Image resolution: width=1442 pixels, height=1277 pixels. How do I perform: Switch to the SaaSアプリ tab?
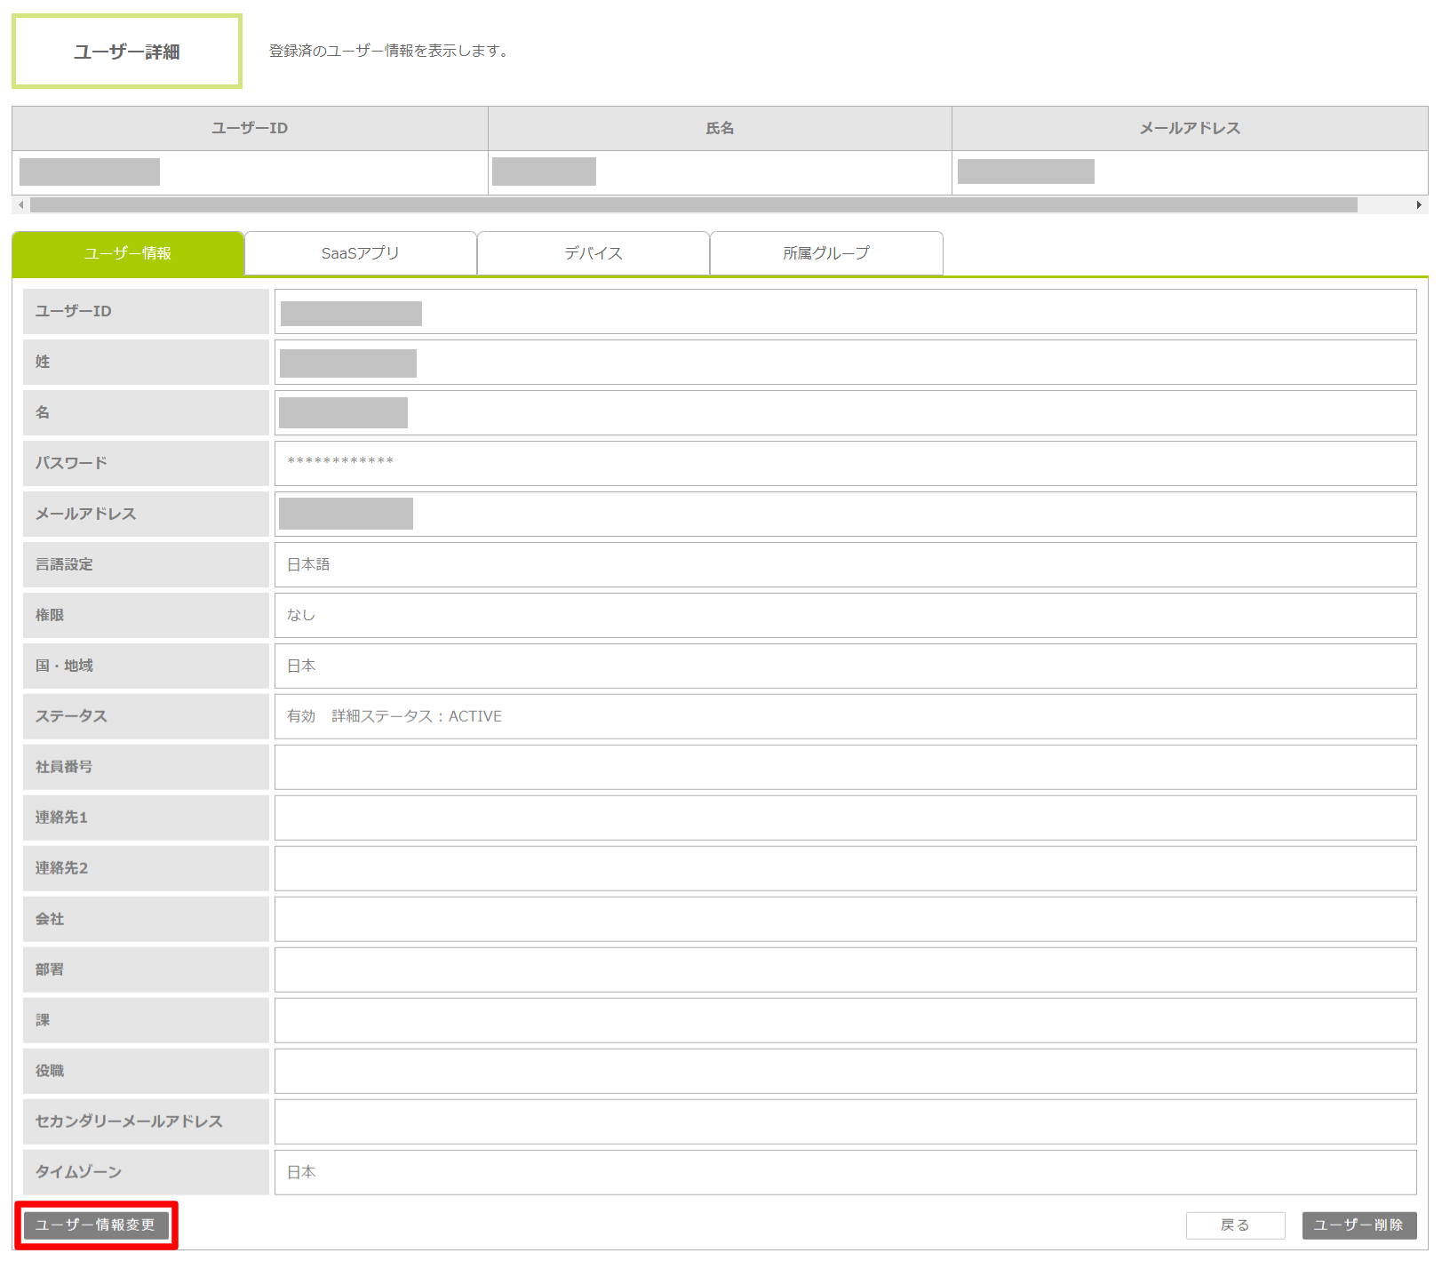tap(360, 253)
